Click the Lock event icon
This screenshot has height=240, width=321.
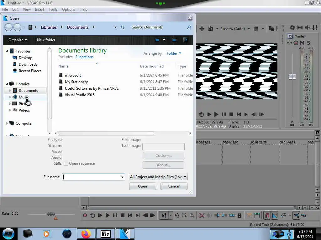[x=239, y=215]
